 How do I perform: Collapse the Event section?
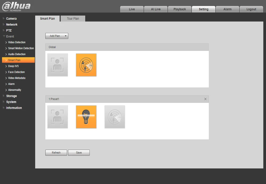[10, 36]
